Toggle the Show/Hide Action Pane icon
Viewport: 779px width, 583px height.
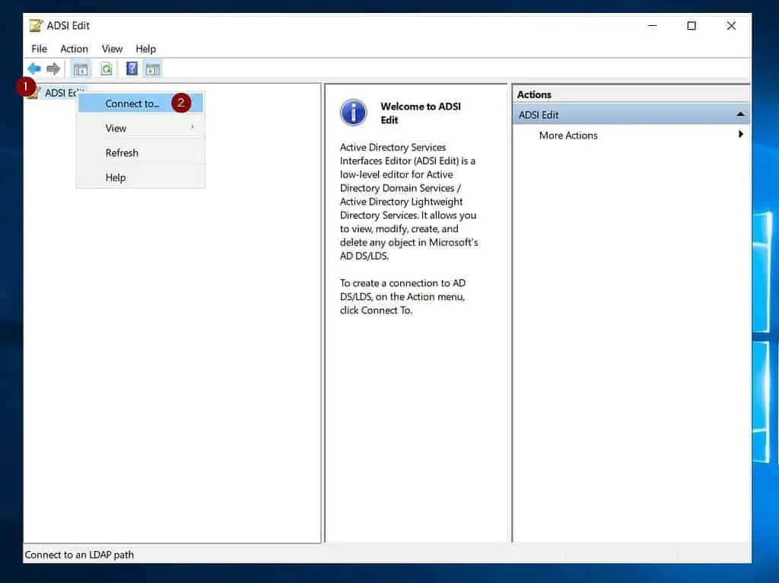[152, 69]
